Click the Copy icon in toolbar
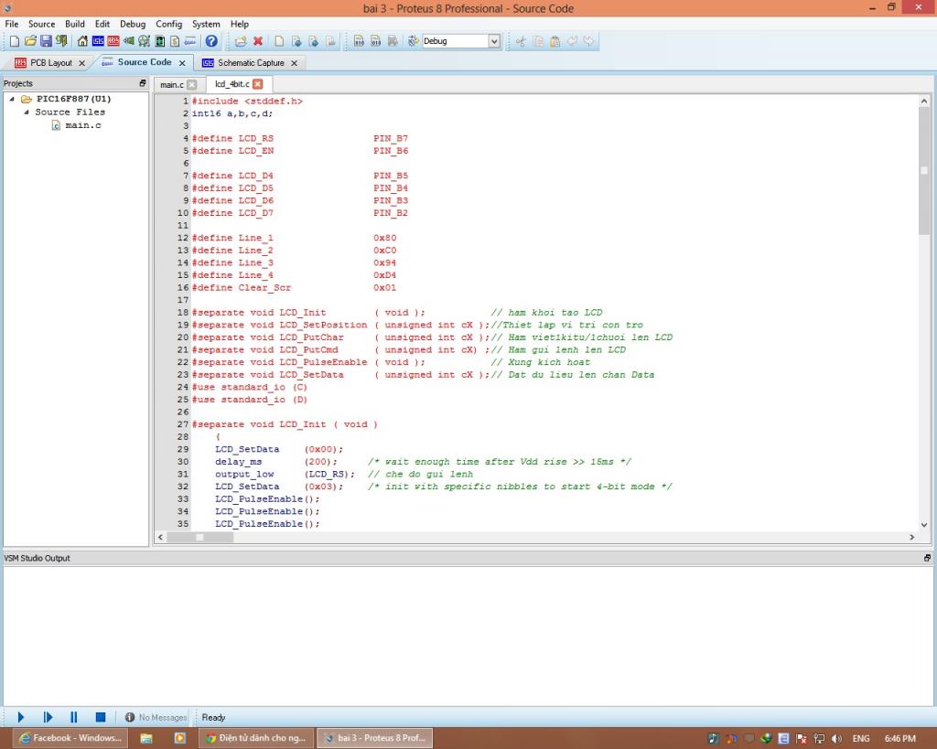Screen dimensions: 937x749 click(538, 41)
